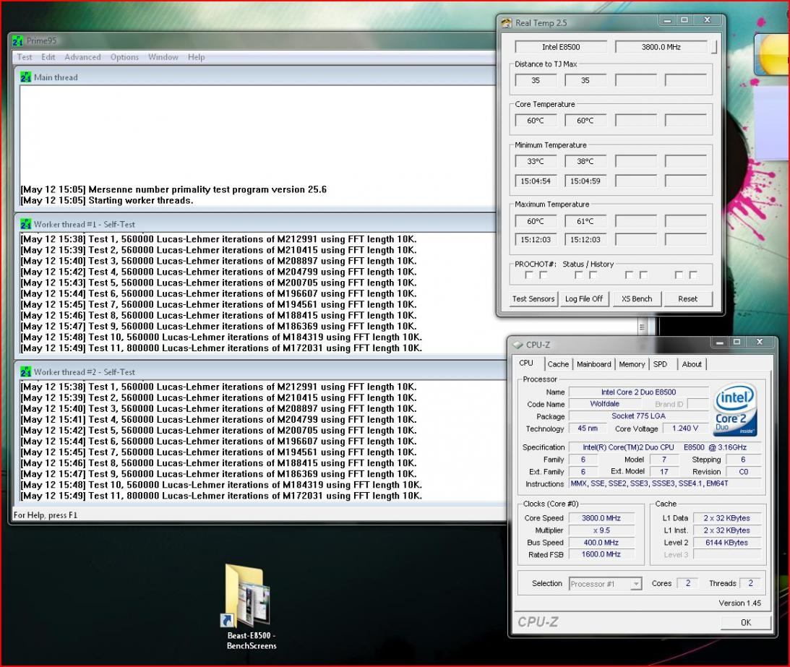The image size is (790, 667).
Task: Click the 61°C maximum temperature value
Action: pos(585,221)
